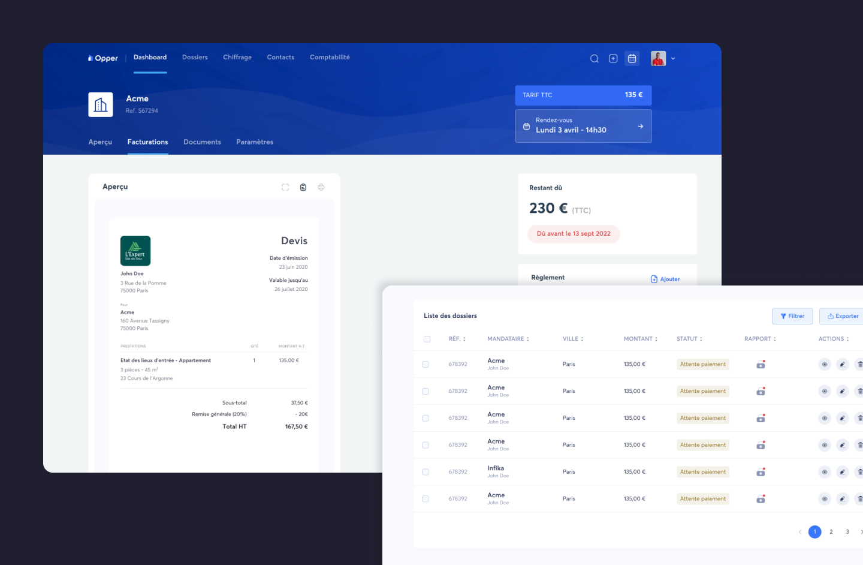Viewport: 863px width, 565px height.
Task: Go to page 2 of the dossiers list
Action: [x=831, y=531]
